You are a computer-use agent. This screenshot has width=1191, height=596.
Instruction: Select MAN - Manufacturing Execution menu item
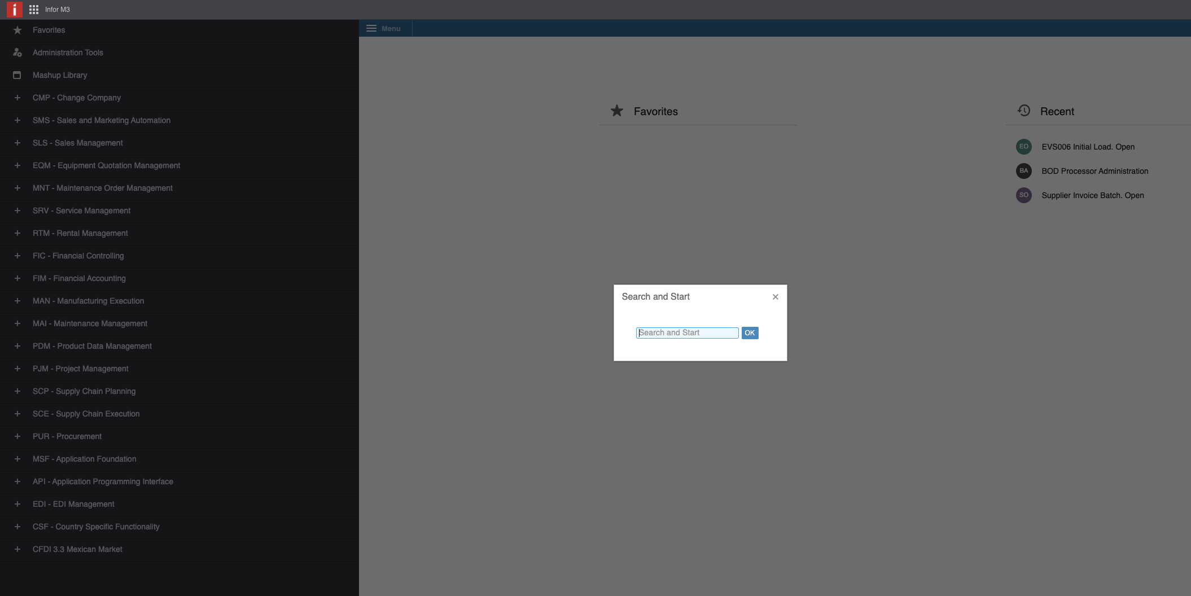pyautogui.click(x=88, y=301)
